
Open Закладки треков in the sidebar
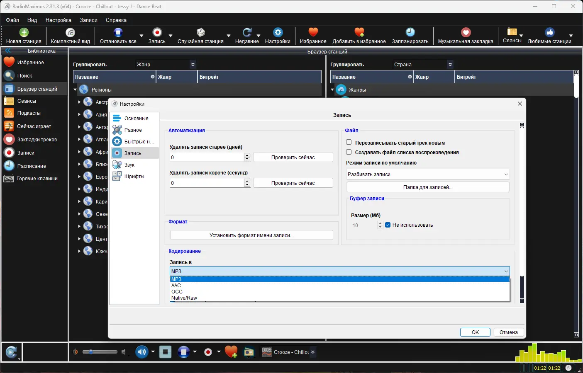pyautogui.click(x=34, y=140)
